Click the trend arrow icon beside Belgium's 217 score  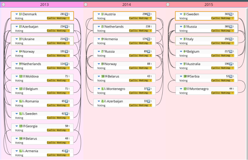231,51
